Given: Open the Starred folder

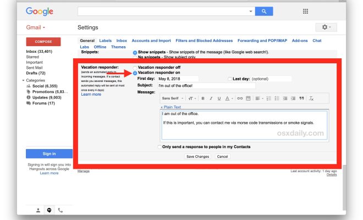Looking at the screenshot, I should tap(32, 57).
